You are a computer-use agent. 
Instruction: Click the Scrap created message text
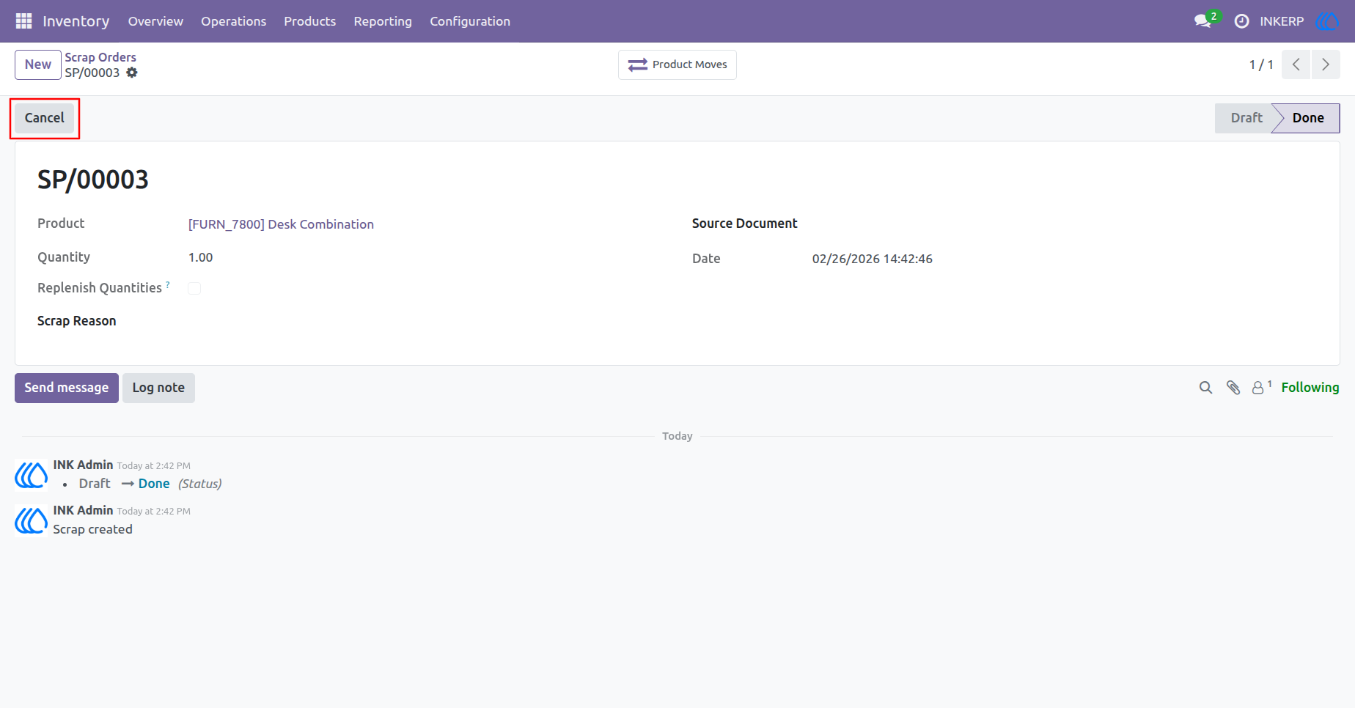point(92,529)
